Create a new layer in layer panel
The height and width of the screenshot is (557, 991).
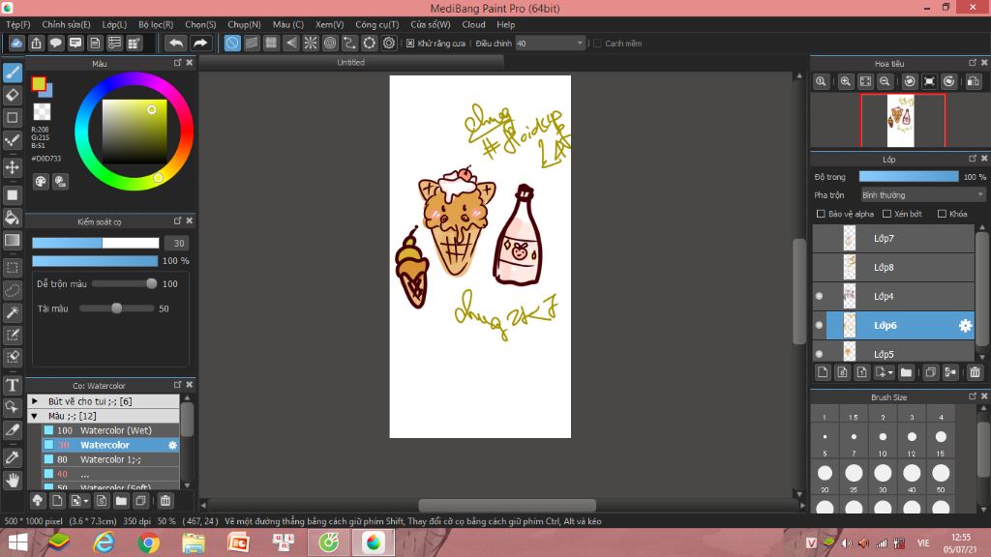tap(823, 372)
